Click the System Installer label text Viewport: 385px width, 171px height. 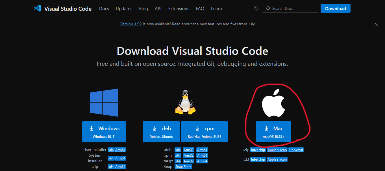coord(95,158)
